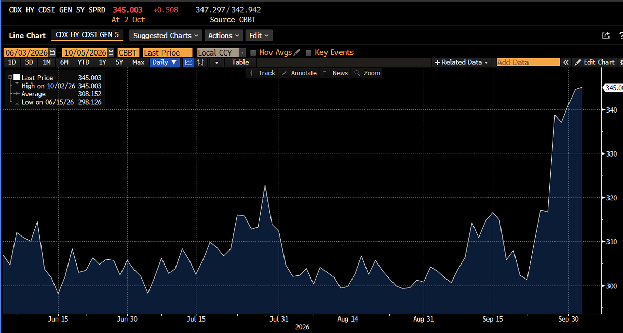Screen dimensions: 623x333
Task: Click the 345.00 last value axis label
Action: click(612, 88)
